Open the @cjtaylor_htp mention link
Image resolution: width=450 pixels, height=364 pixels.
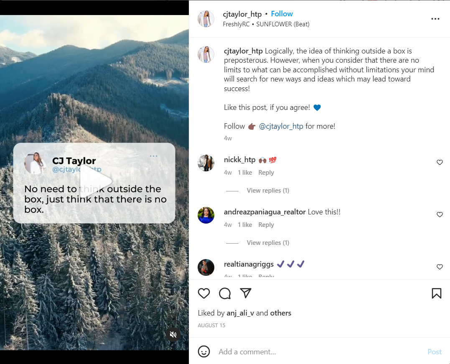coord(281,126)
